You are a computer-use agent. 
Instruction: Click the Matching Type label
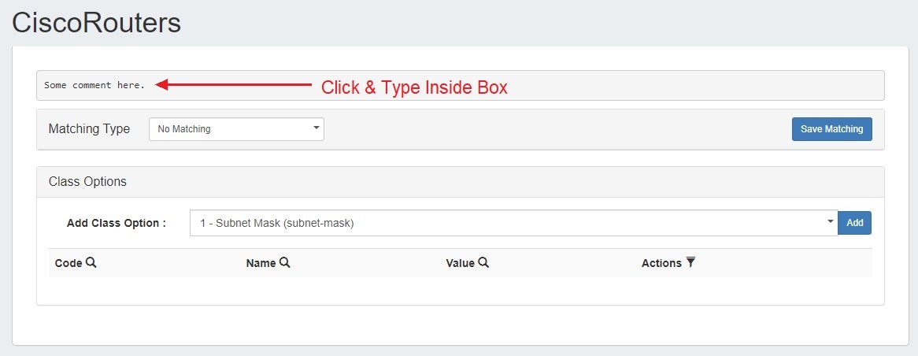click(89, 129)
